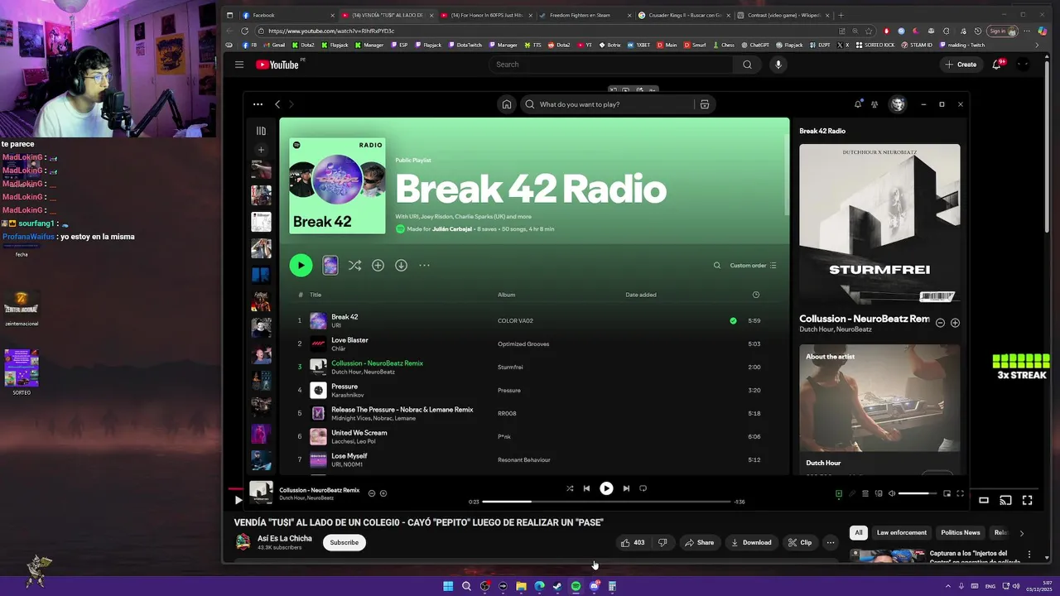Type in What do you want to play search

[614, 104]
